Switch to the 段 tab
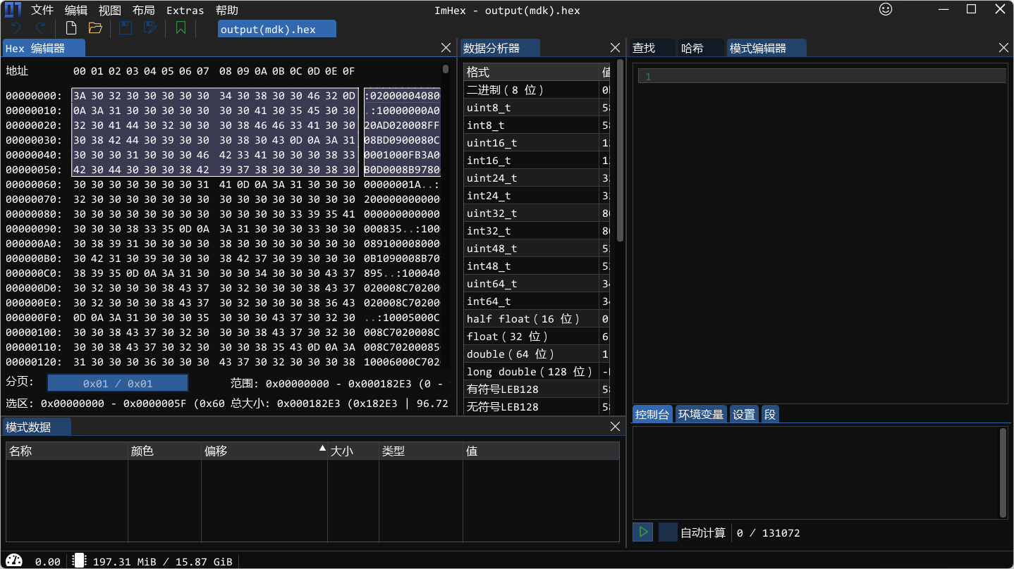Screen dimensions: 1014x569 click(x=770, y=415)
